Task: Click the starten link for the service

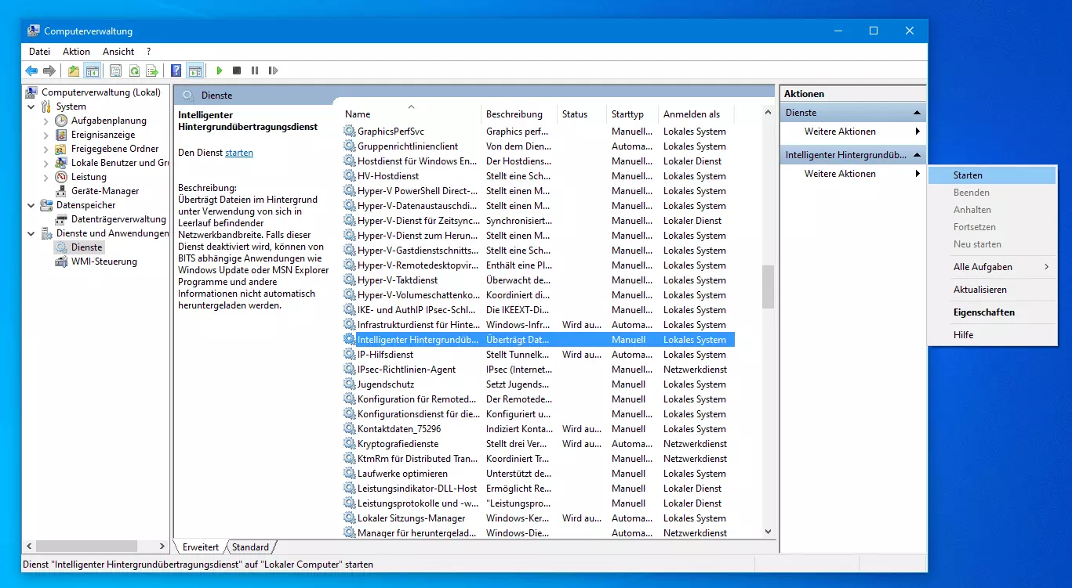Action: tap(239, 153)
